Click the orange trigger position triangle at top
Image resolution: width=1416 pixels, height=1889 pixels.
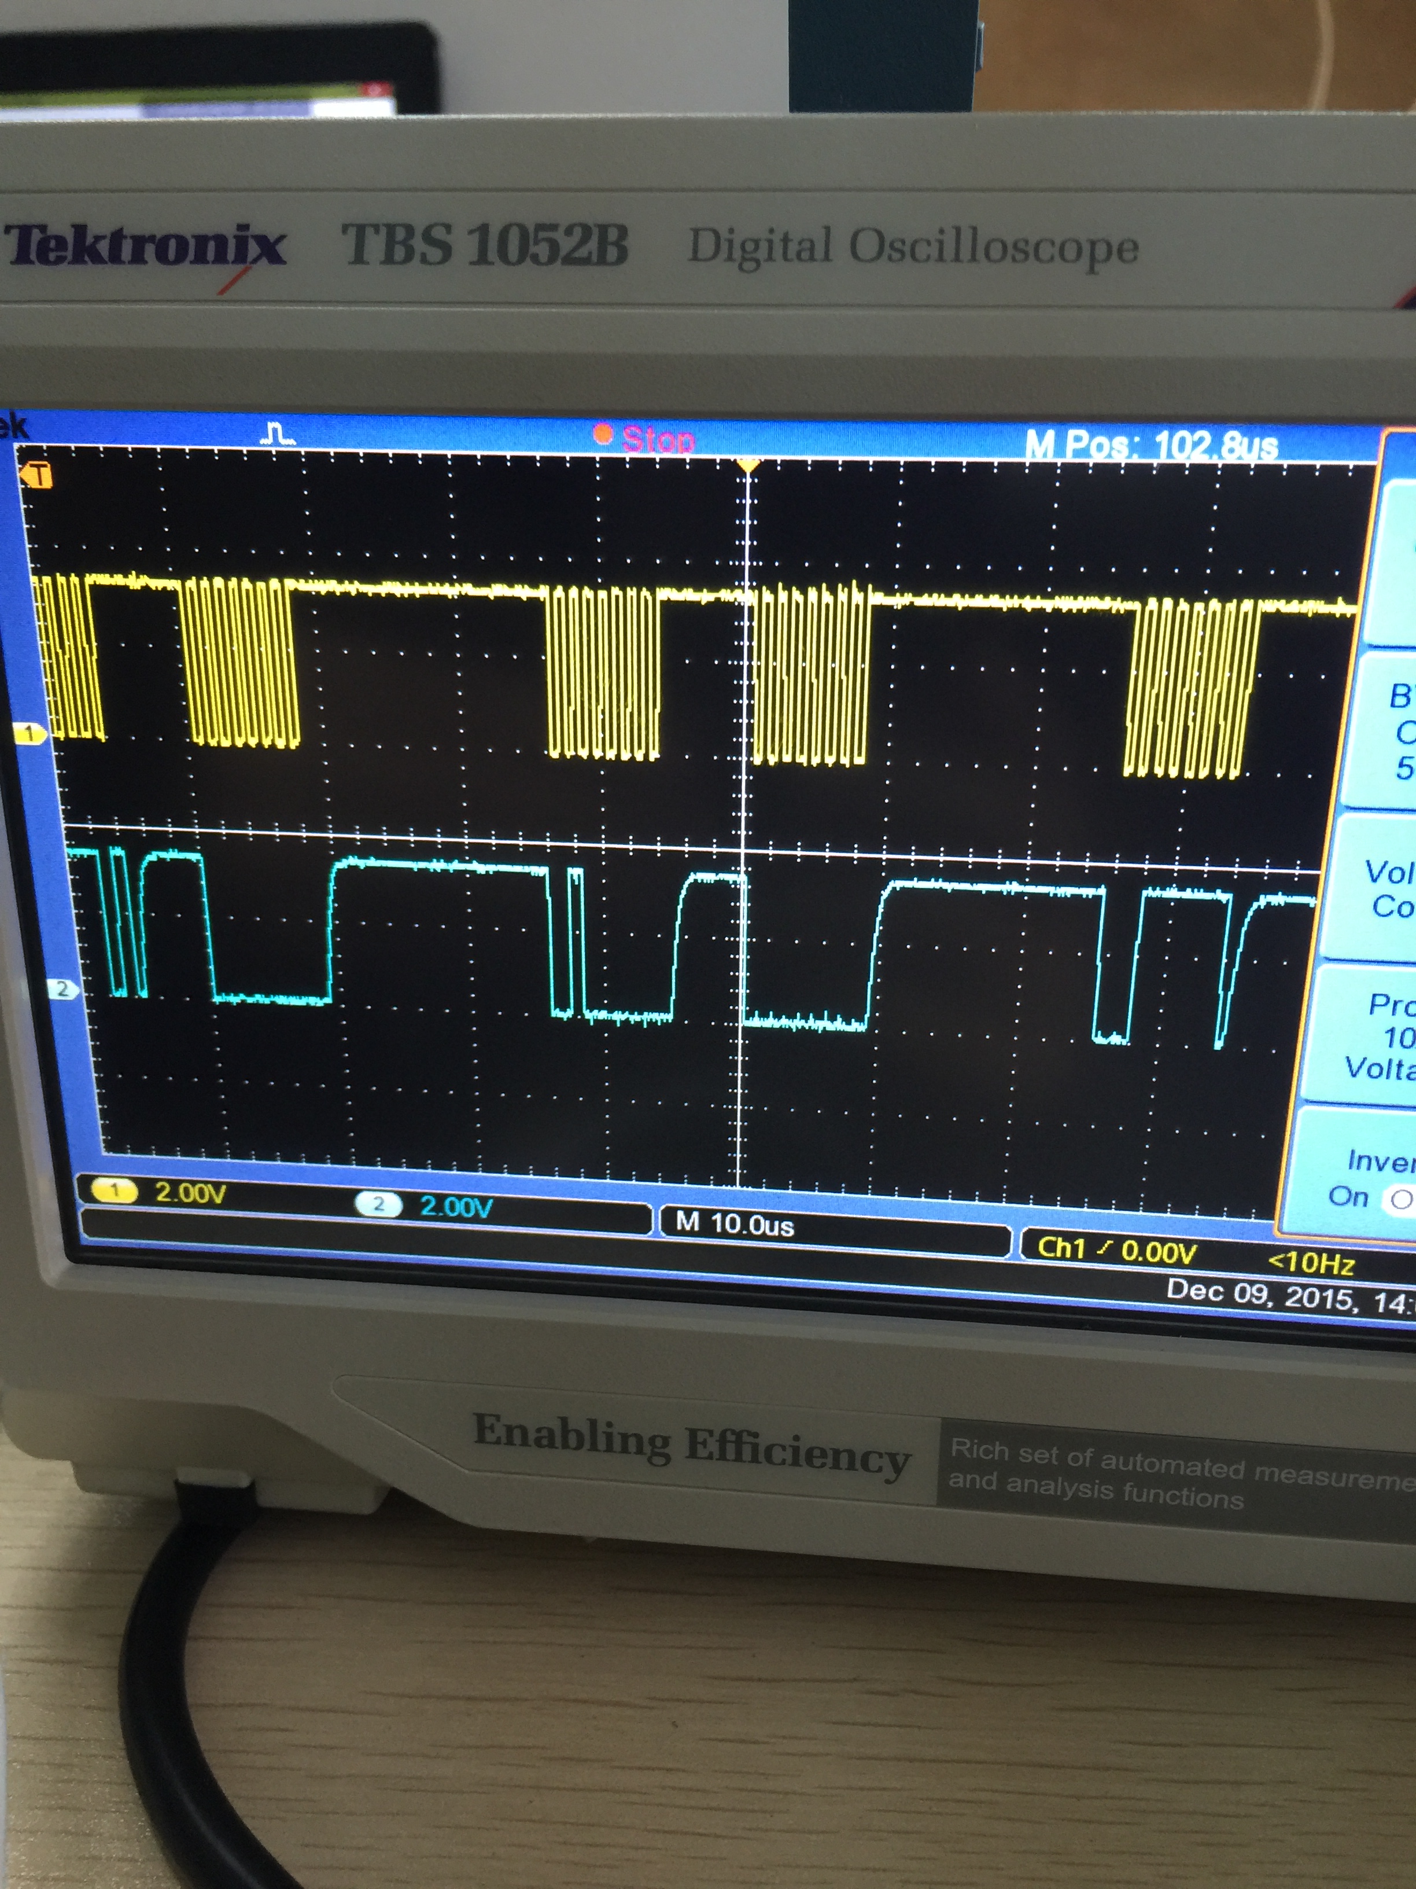(x=748, y=465)
